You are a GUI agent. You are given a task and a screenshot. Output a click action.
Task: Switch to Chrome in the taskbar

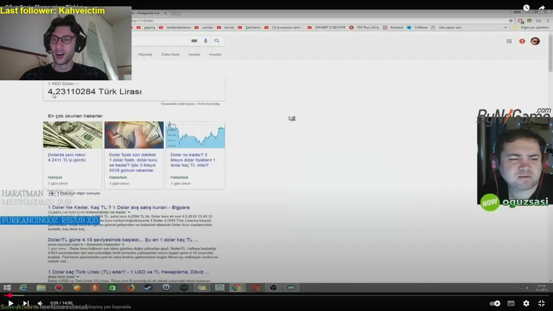236,288
